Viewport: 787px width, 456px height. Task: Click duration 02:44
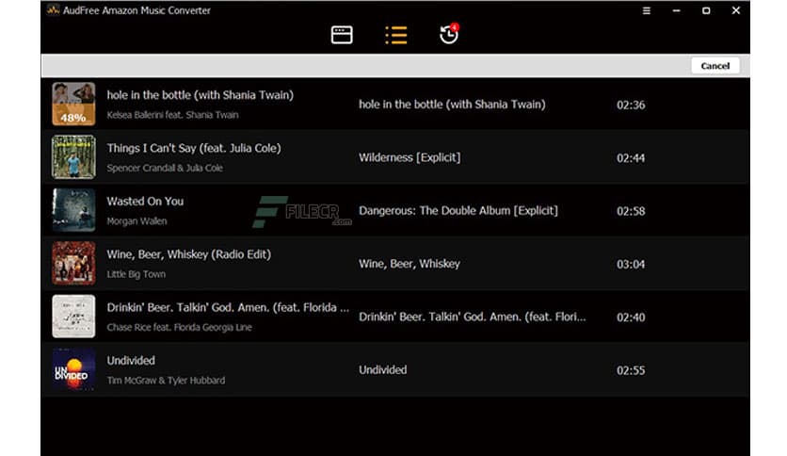click(631, 158)
